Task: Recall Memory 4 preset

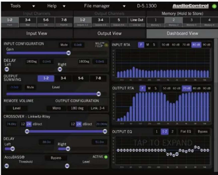Action: tap(209, 22)
